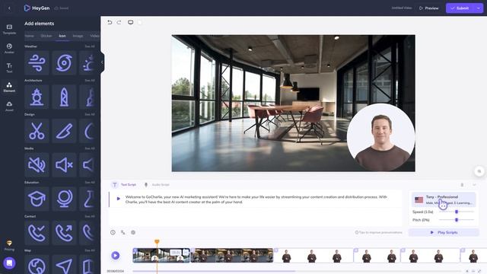
Task: Click the Submit button
Action: click(x=460, y=8)
